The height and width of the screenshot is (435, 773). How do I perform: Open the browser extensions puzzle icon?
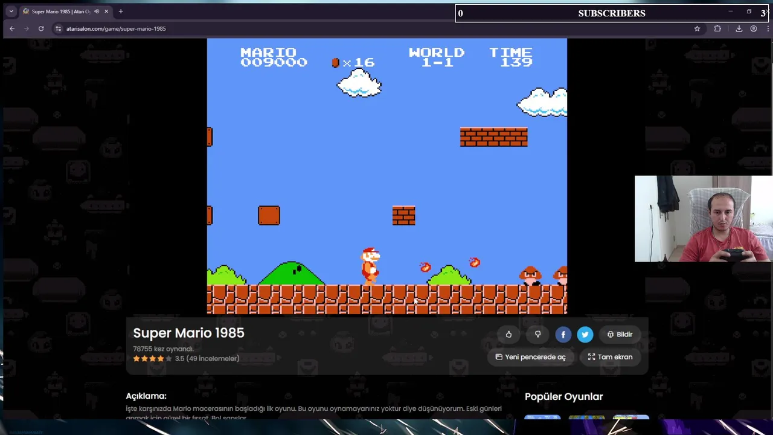pyautogui.click(x=717, y=28)
